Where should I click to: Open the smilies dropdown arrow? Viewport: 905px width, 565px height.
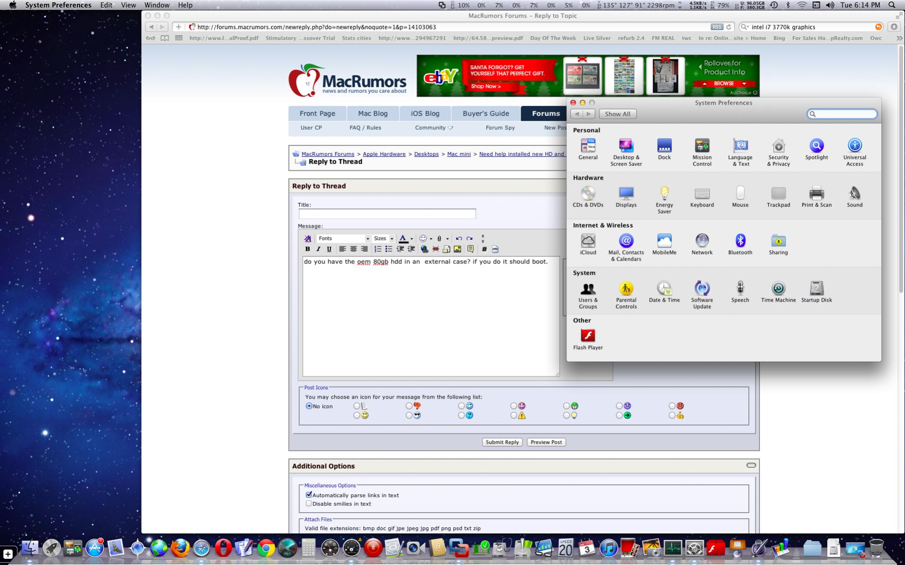(431, 239)
